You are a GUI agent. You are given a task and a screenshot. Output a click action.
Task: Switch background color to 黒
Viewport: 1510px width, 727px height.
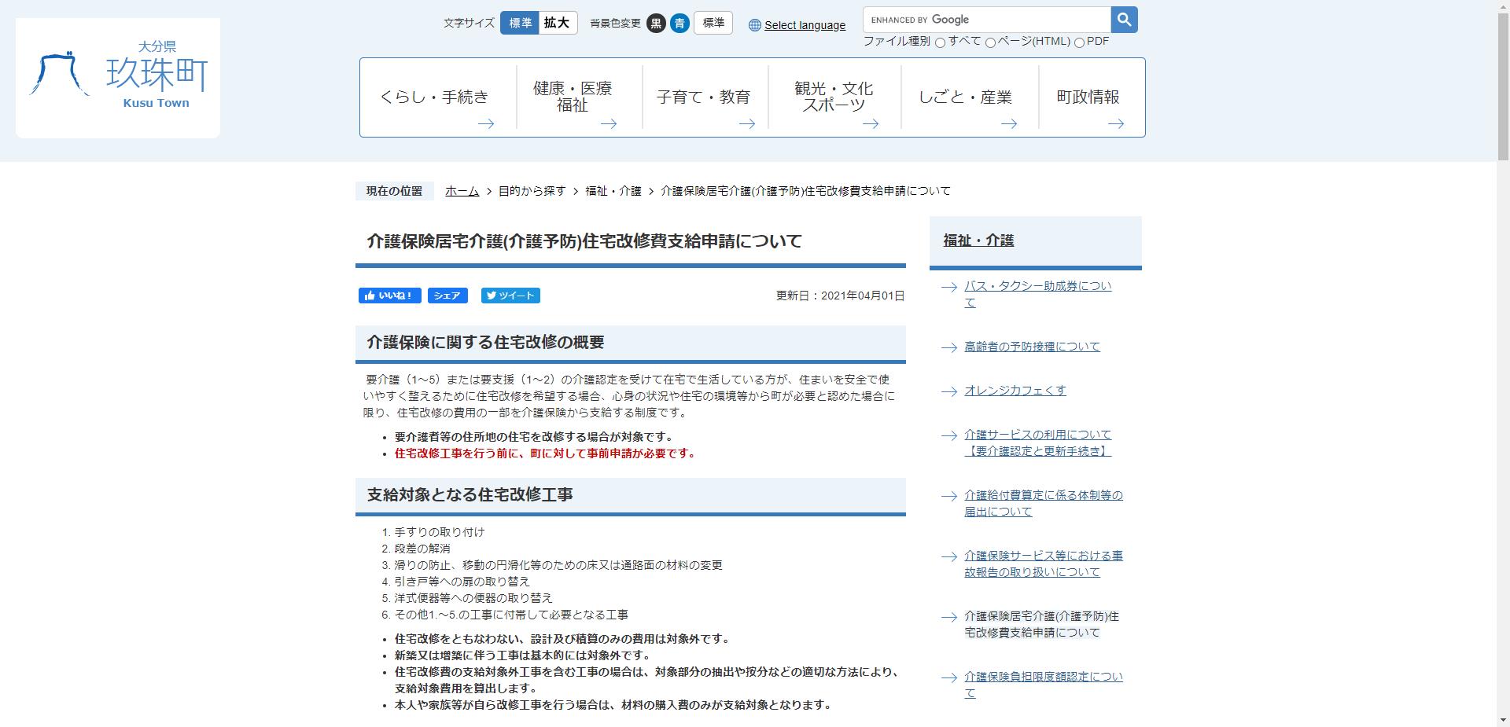(656, 24)
